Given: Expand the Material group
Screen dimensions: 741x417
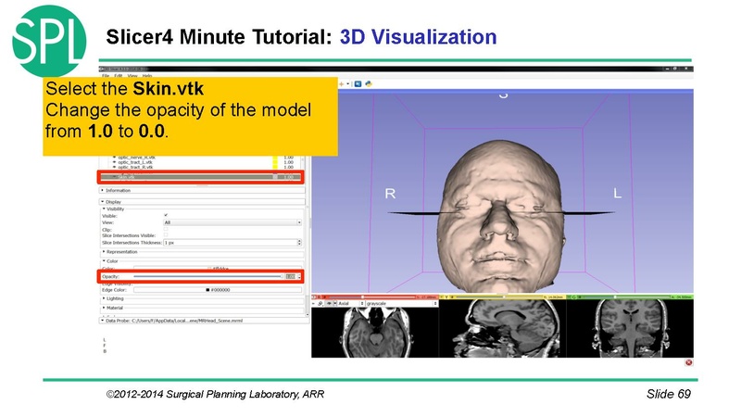Looking at the screenshot, I should 113,308.
